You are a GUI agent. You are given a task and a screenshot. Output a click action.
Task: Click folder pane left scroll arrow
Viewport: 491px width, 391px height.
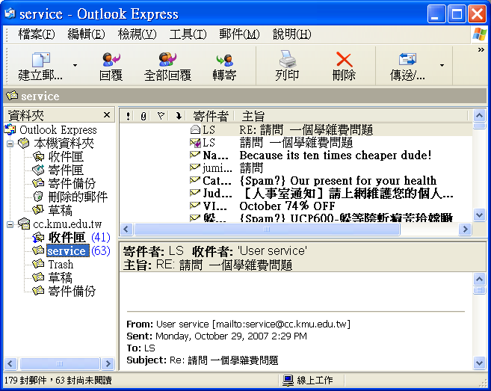[x=10, y=363]
